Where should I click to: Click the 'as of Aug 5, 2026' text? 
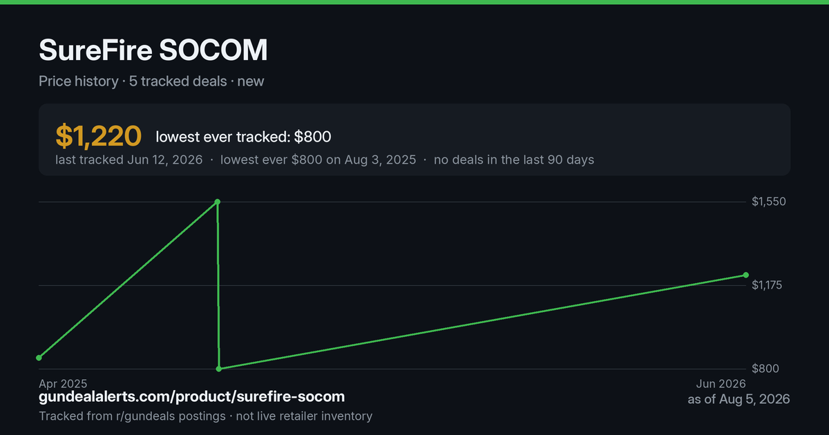pyautogui.click(x=739, y=399)
